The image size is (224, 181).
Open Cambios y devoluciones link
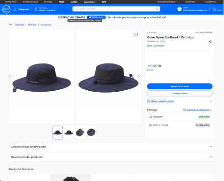[160, 101]
